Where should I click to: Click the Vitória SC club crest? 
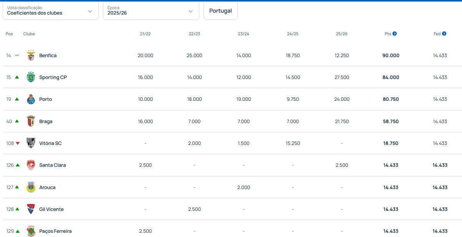[x=31, y=143]
